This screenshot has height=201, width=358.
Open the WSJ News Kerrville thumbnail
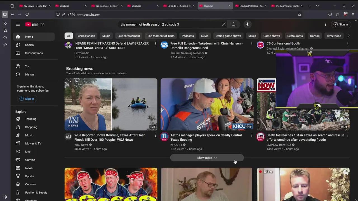point(111,104)
